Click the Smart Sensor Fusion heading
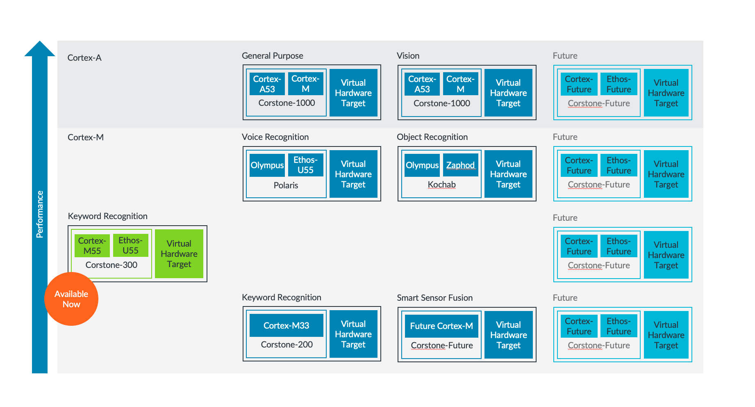 [x=434, y=298]
